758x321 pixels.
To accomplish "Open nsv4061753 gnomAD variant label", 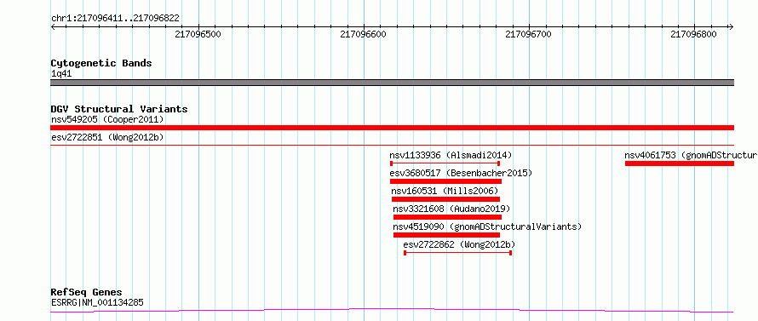I will coord(692,155).
